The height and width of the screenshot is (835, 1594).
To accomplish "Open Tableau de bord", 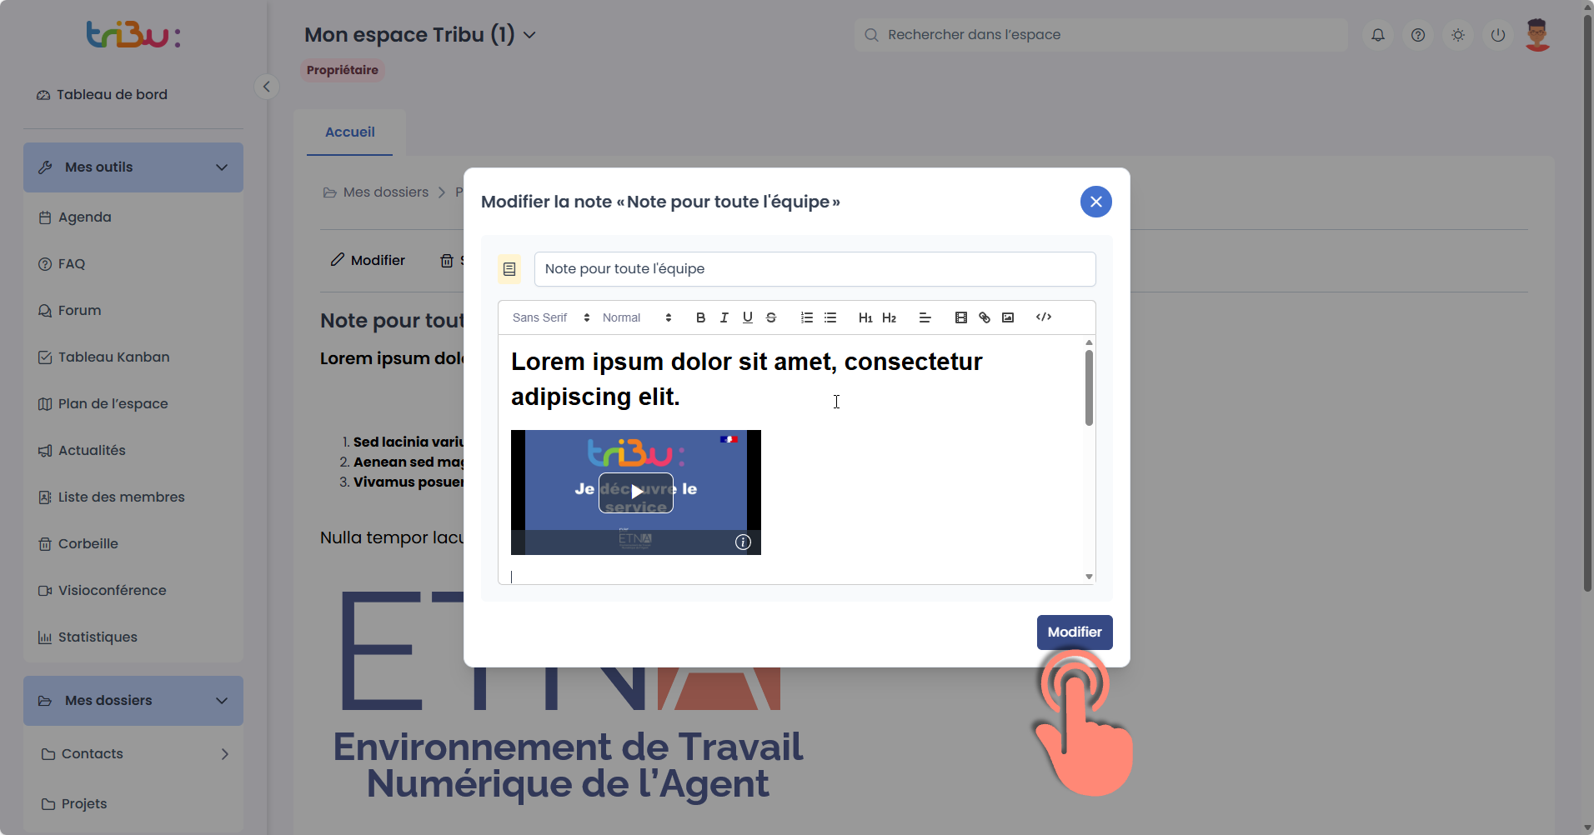I will click(102, 95).
